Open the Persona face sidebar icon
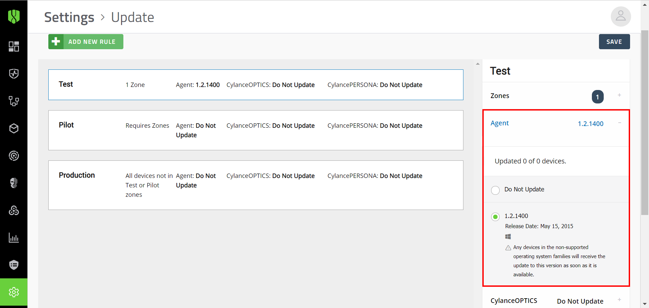Viewport: 649px width, 308px height. coord(14,183)
